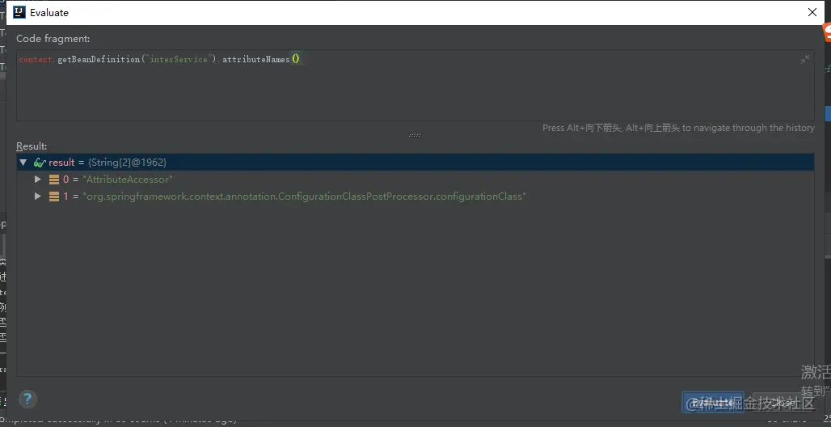Select the "AttributeAccessor" string value
The image size is (831, 427).
point(128,180)
